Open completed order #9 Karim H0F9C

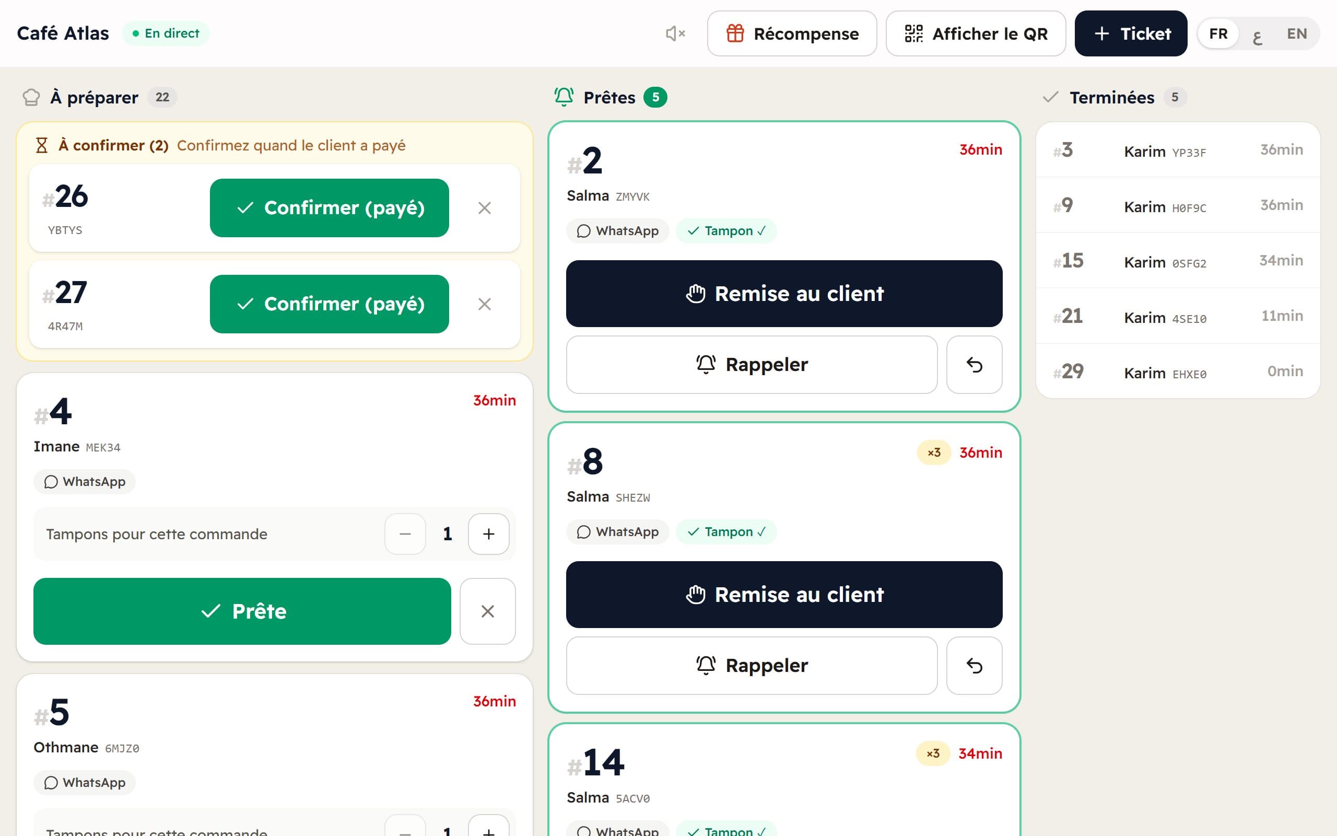(x=1178, y=205)
